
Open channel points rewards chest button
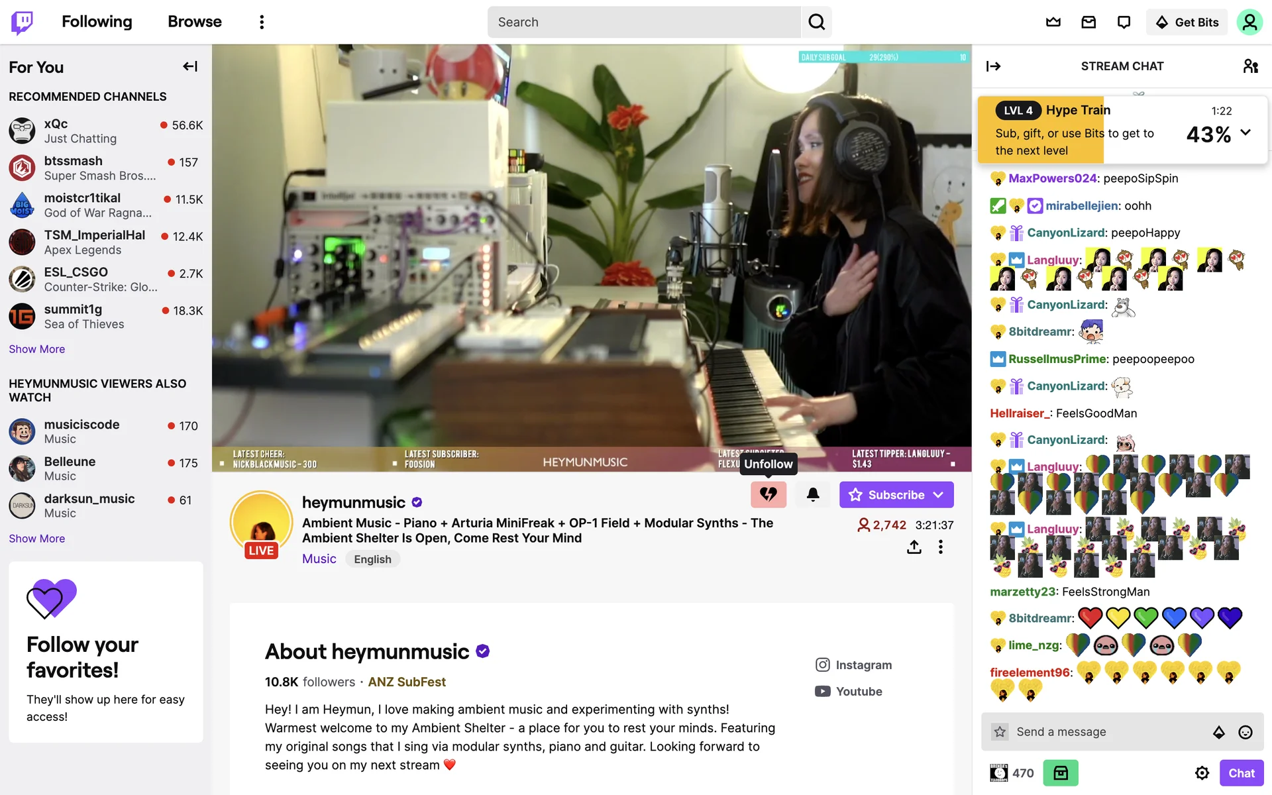1061,773
